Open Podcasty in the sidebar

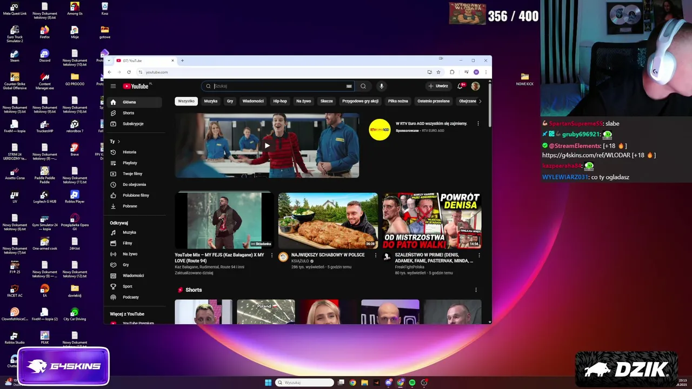[135, 297]
